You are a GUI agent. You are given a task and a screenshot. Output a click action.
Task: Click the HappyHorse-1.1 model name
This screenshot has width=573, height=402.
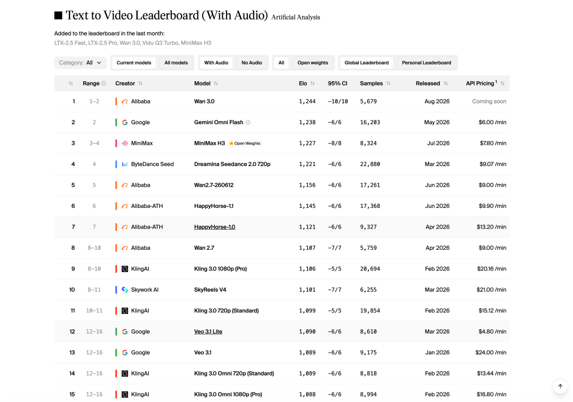[x=214, y=206]
